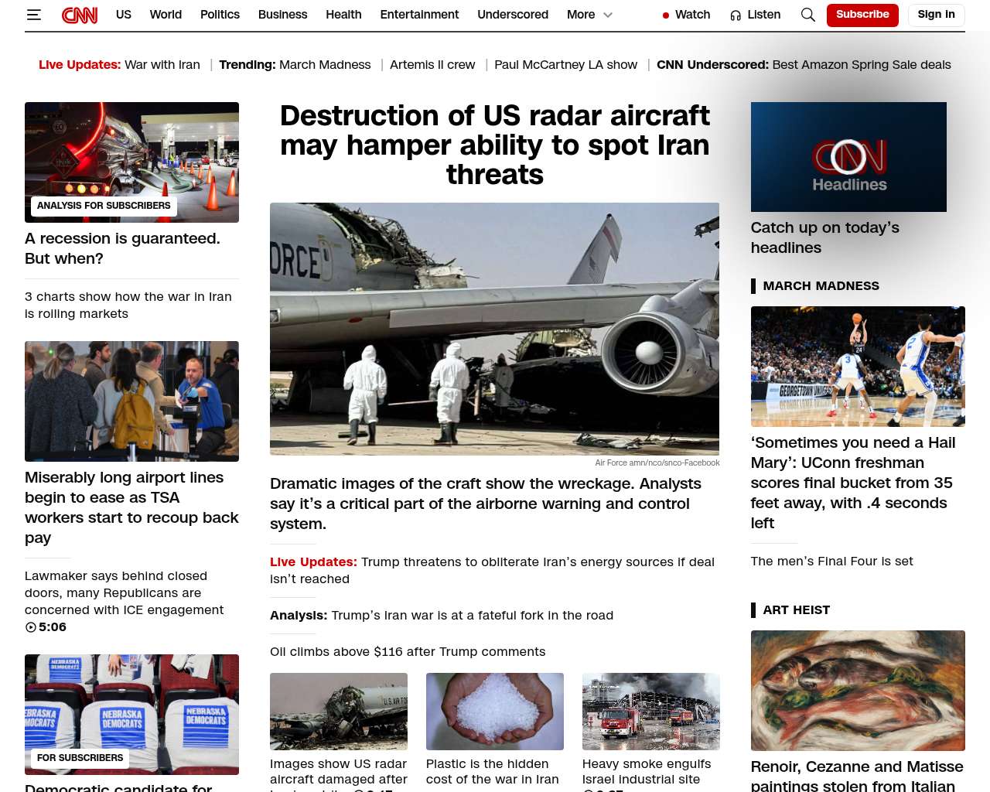Play the 5:06 ICE engagement video
Image resolution: width=990 pixels, height=792 pixels.
point(31,627)
